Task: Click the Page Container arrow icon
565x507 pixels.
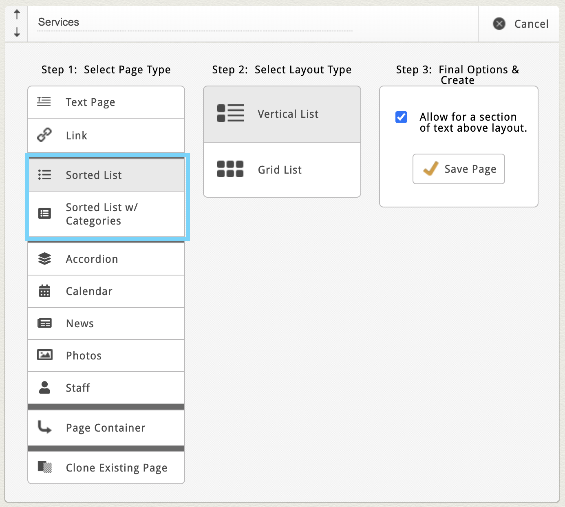Action: coord(44,427)
